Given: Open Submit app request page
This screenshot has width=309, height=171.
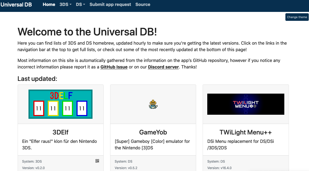Looking at the screenshot, I should point(110,4).
